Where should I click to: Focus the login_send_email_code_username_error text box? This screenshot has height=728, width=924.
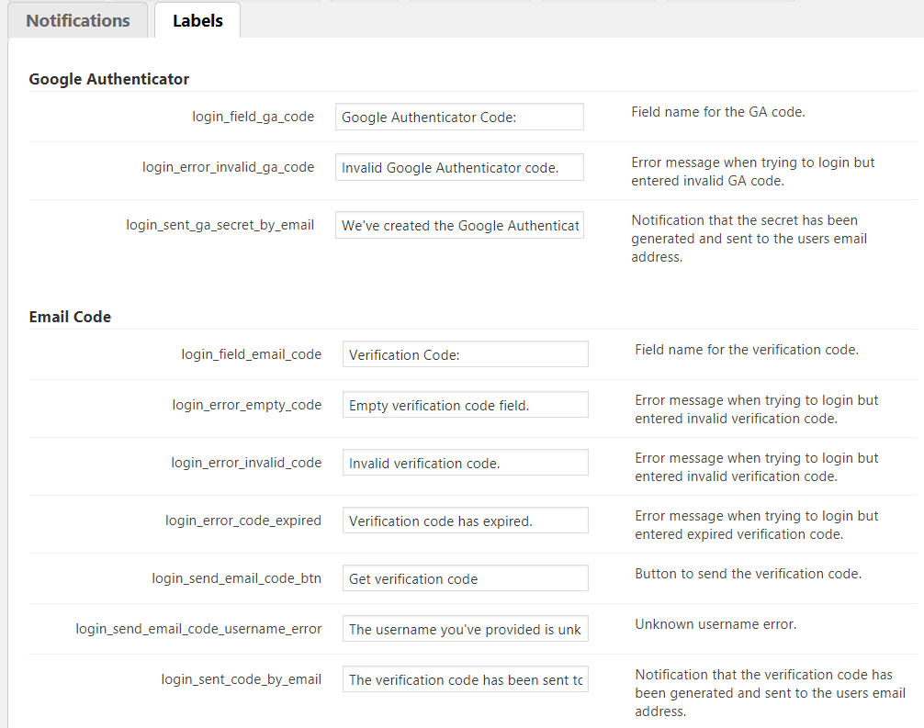click(x=465, y=629)
